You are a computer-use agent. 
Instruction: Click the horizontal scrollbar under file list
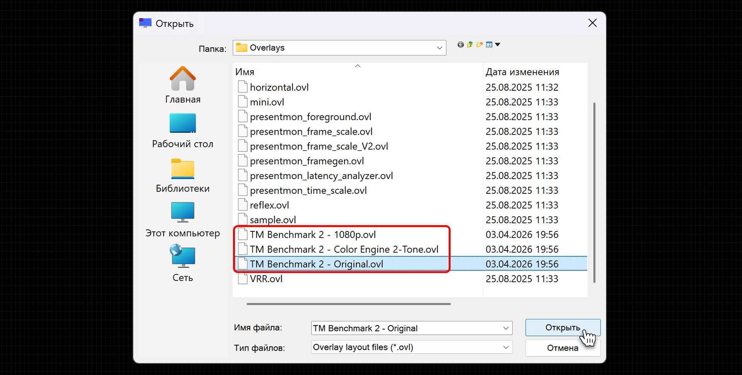pyautogui.click(x=349, y=304)
